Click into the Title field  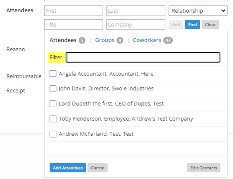[x=73, y=24]
